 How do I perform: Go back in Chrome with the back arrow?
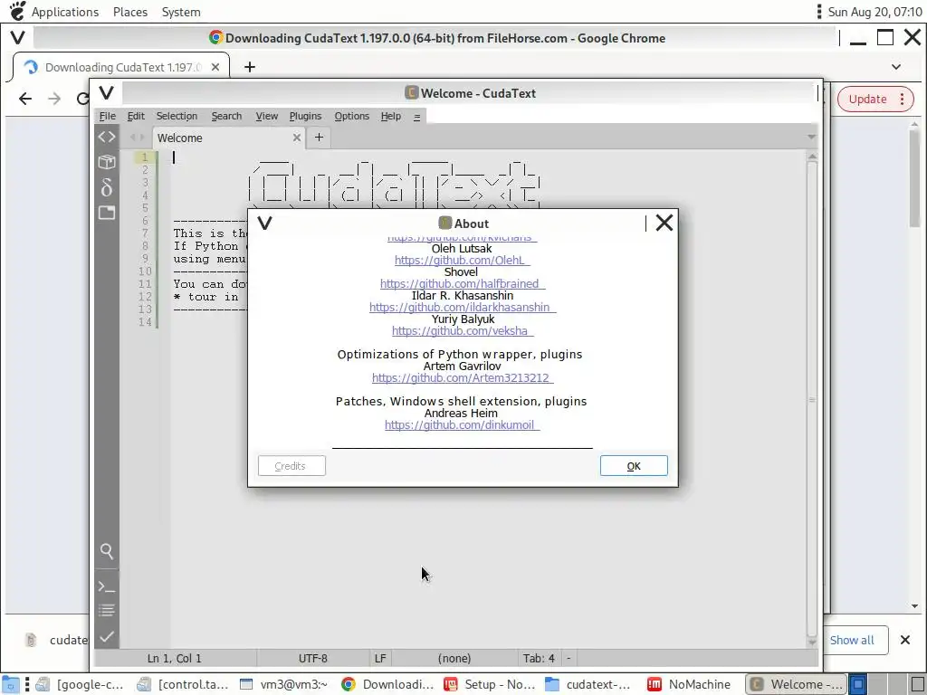click(24, 99)
